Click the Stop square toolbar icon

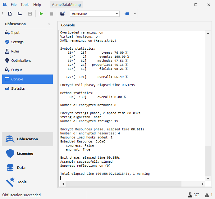[52, 14]
